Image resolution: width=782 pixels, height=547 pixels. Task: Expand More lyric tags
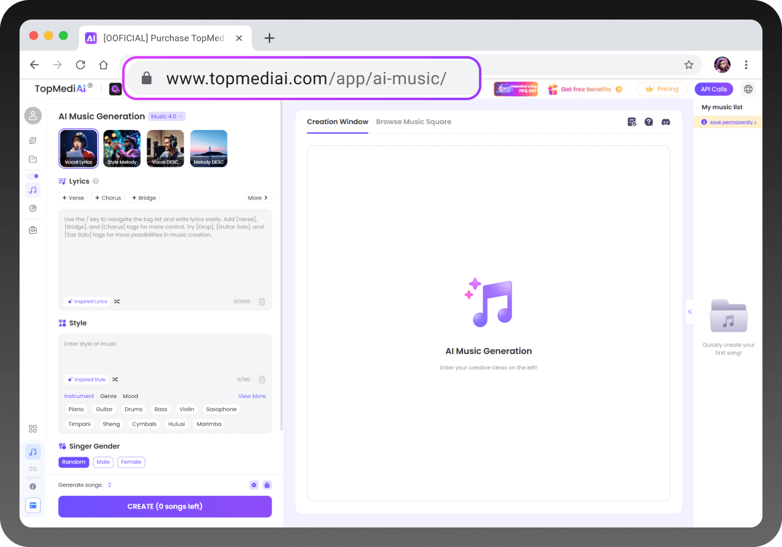tap(258, 198)
